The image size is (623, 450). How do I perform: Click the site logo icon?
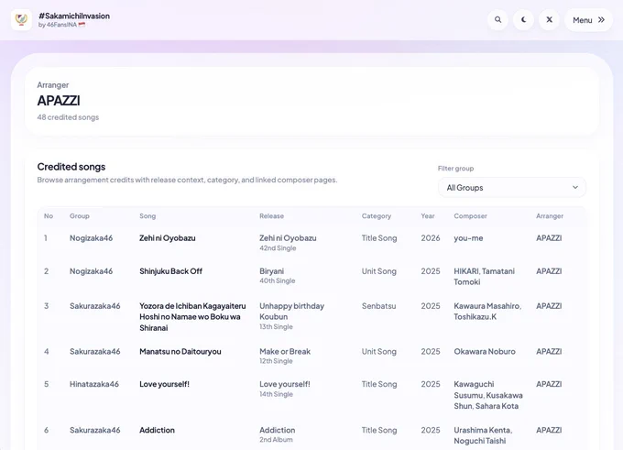tap(21, 19)
